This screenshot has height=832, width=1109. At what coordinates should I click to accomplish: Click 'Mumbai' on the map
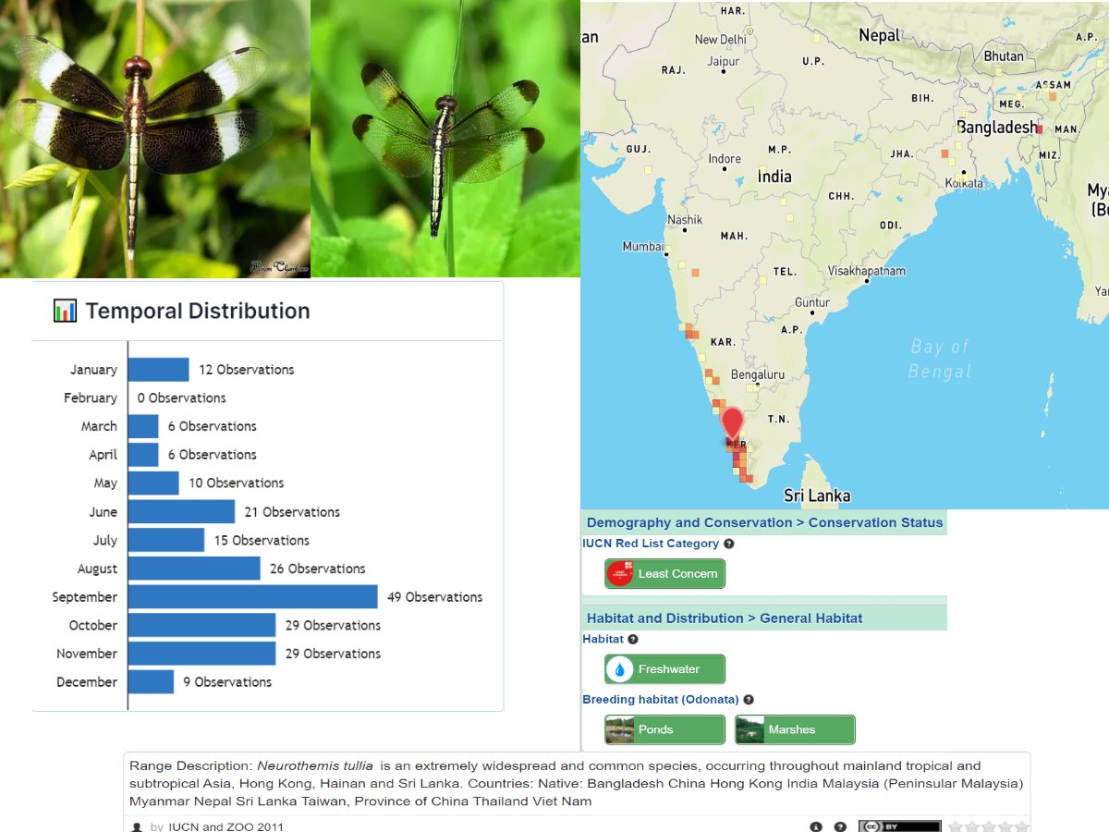tap(643, 247)
